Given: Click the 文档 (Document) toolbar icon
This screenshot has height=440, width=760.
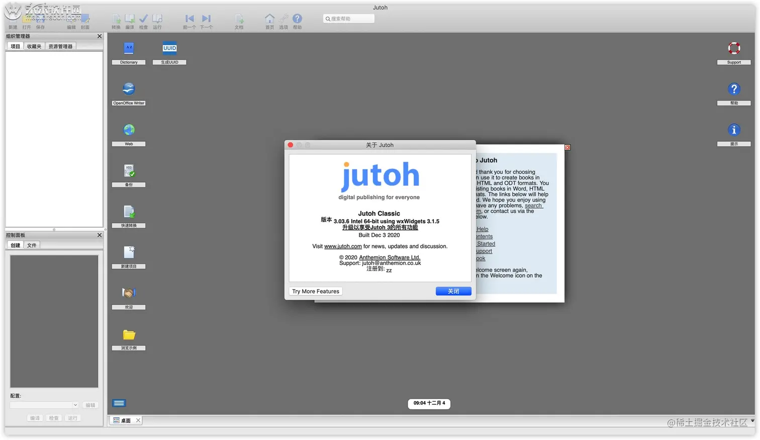Looking at the screenshot, I should tap(239, 21).
